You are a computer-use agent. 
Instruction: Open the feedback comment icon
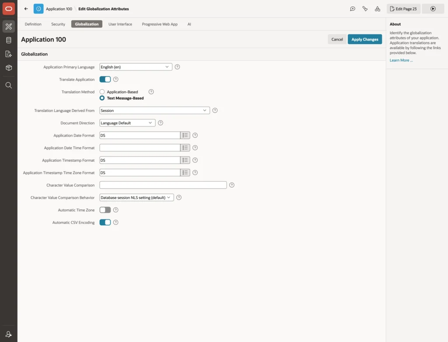[x=353, y=9]
